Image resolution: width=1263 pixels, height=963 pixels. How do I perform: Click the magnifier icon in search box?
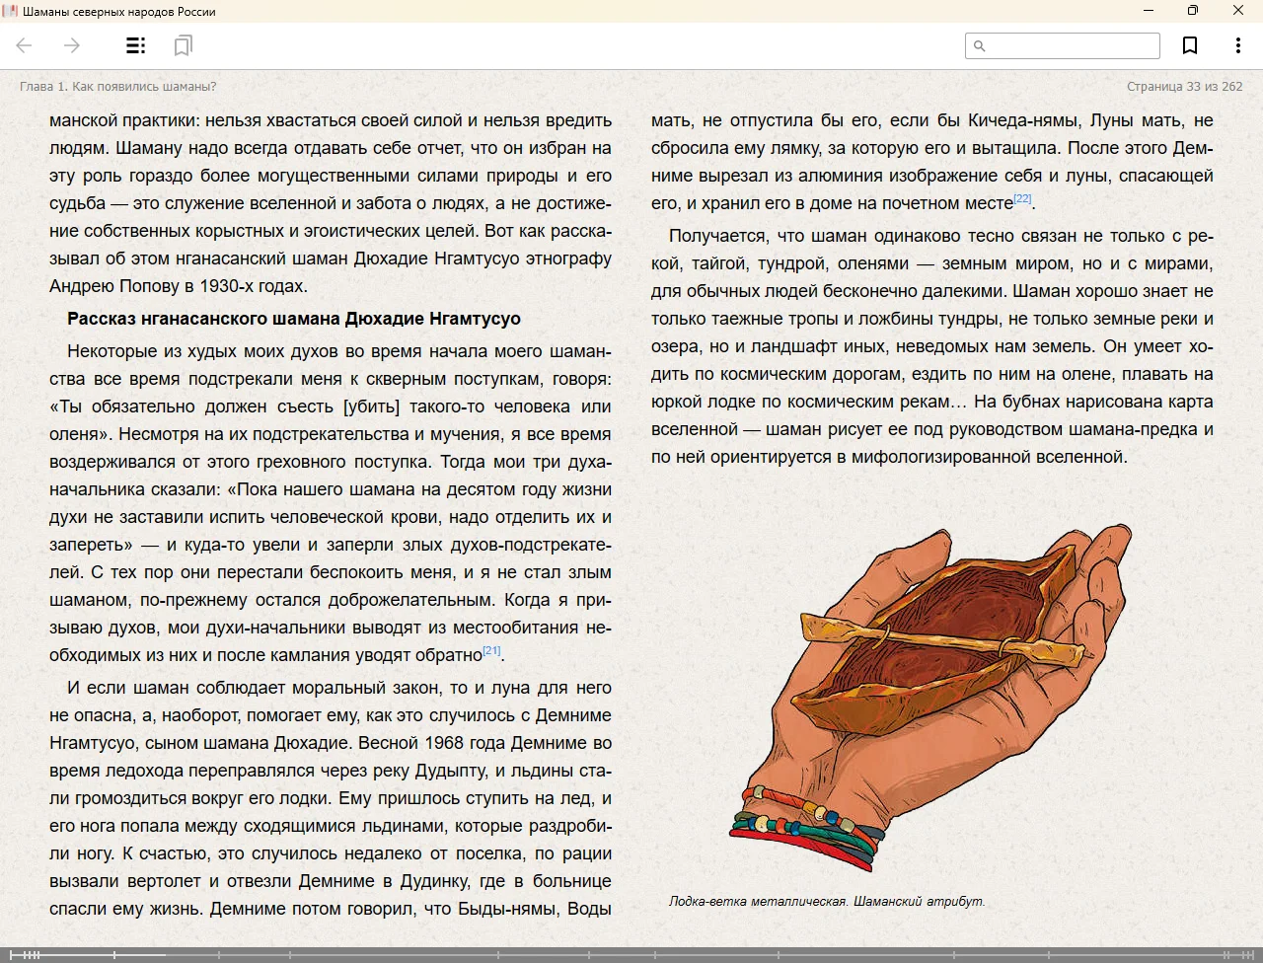pyautogui.click(x=979, y=45)
